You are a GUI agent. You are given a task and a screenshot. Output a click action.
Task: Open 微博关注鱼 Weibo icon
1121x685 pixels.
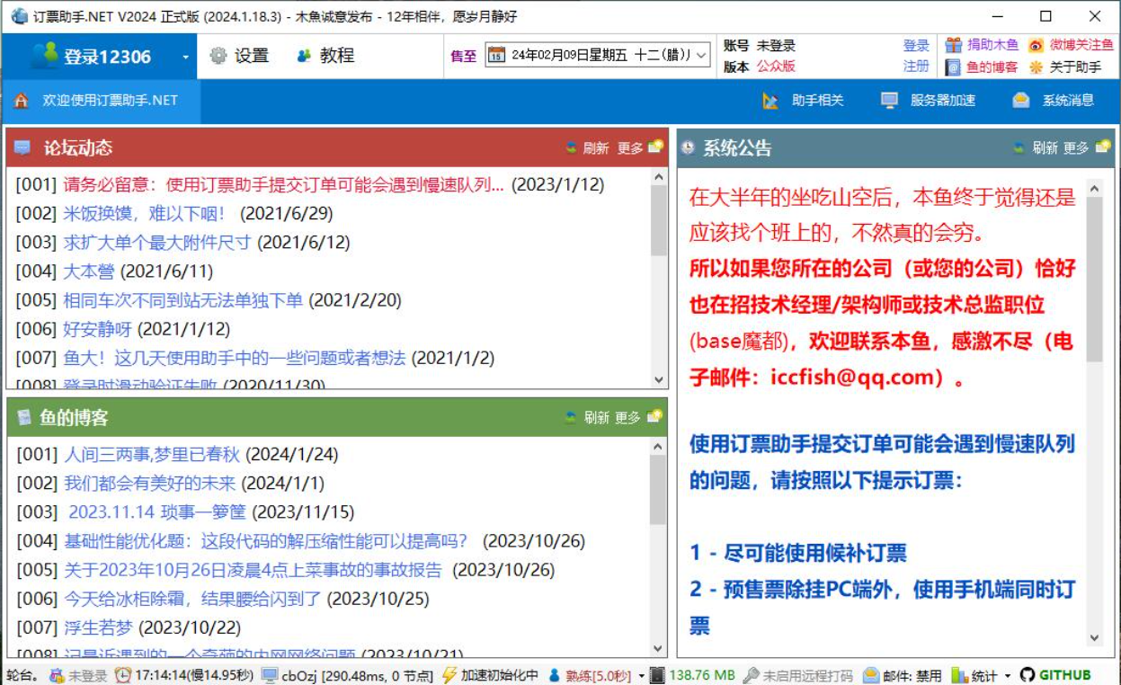coord(1036,45)
